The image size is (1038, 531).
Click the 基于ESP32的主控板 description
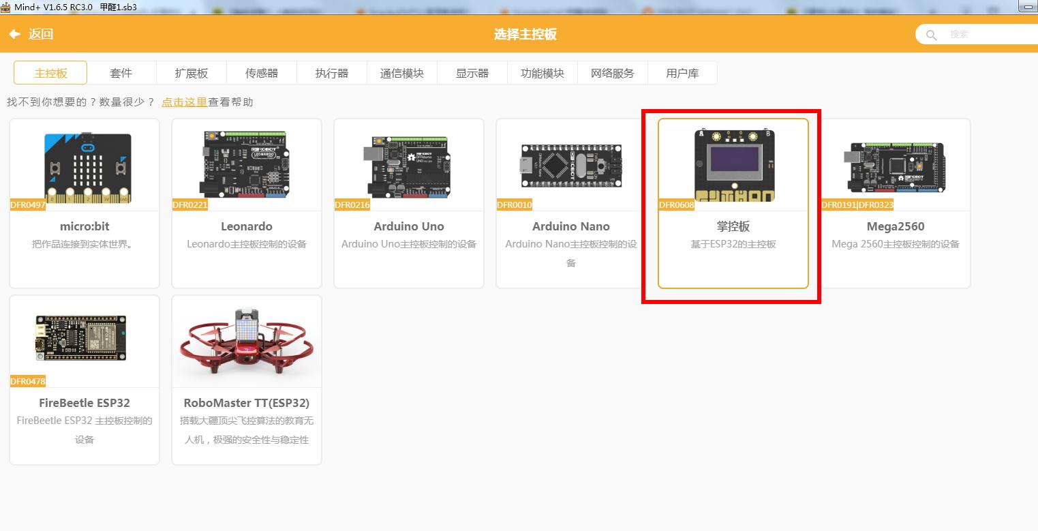733,244
